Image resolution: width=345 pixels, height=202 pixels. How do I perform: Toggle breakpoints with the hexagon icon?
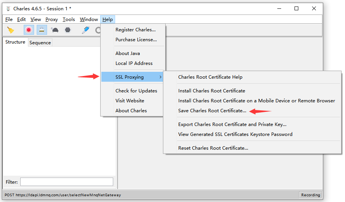pos(68,30)
